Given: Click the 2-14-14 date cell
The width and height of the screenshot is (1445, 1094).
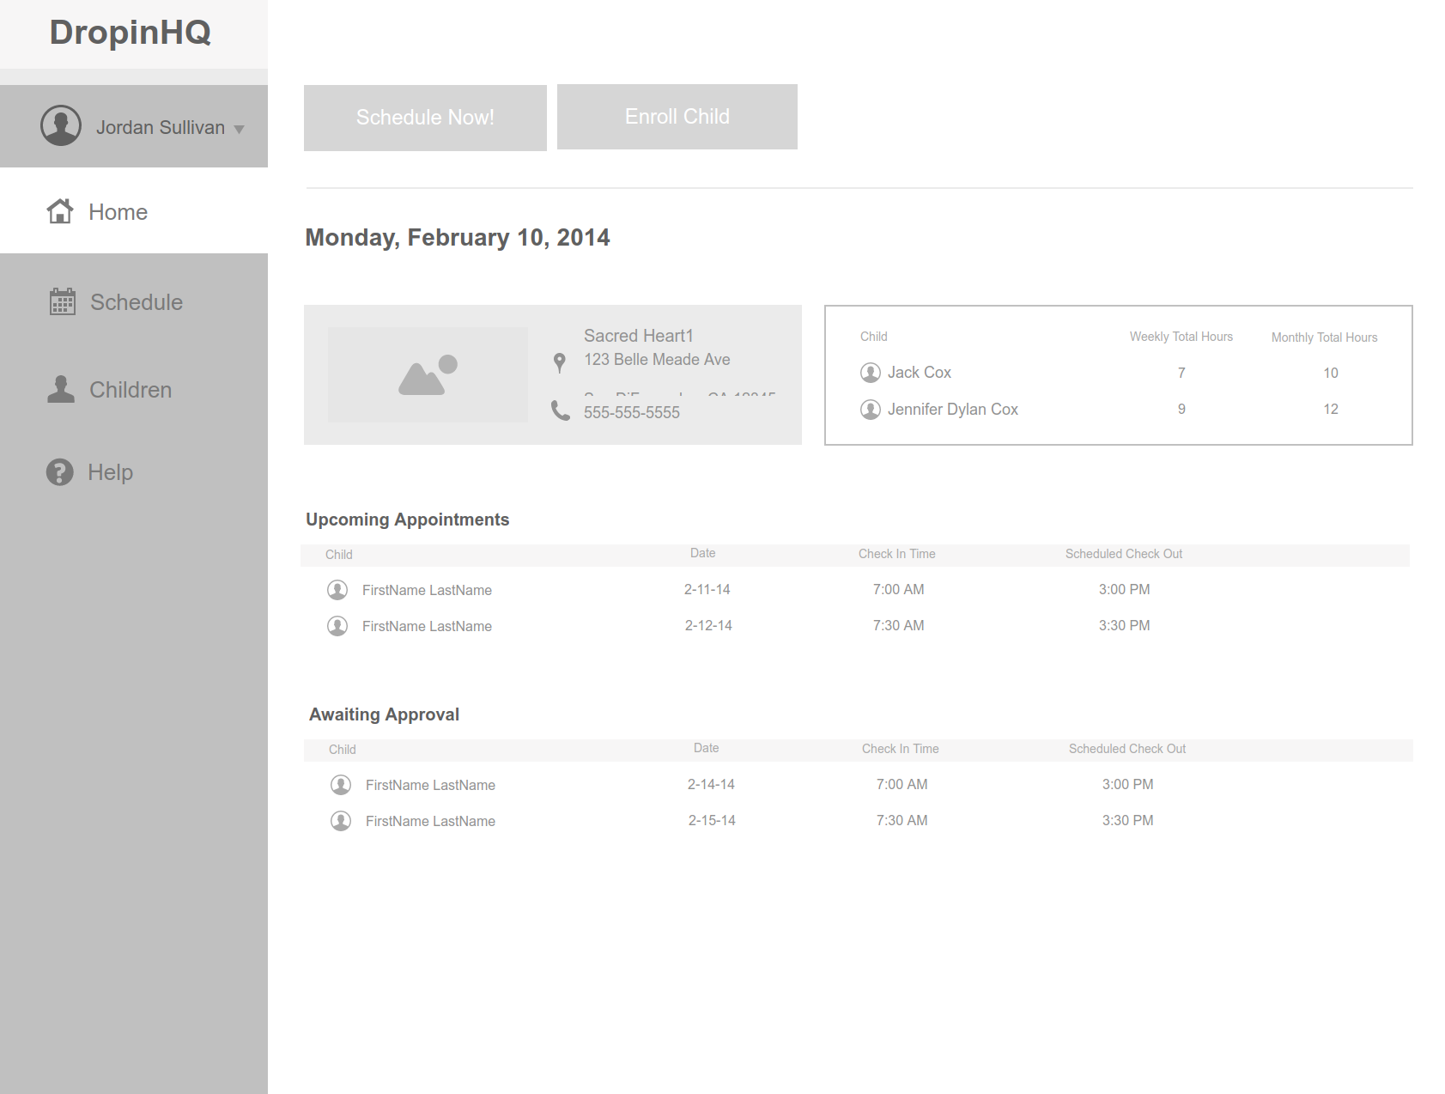Looking at the screenshot, I should (x=711, y=784).
